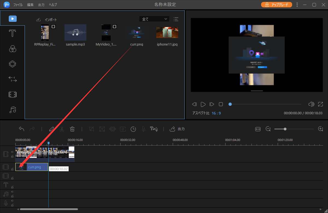Open the ヘルプ menu

(53, 5)
